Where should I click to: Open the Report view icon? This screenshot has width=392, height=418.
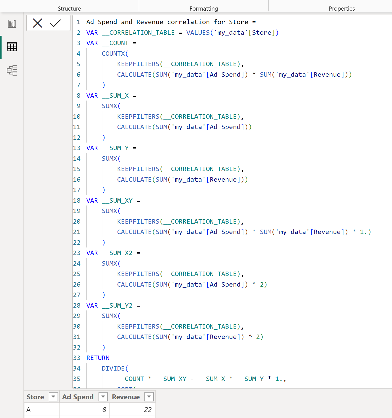click(x=12, y=24)
